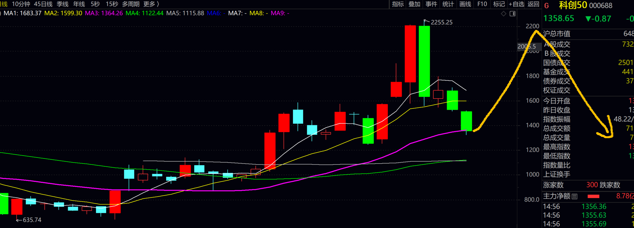The width and height of the screenshot is (634, 228).
Task: Select the 总成交额 row label
Action: pyautogui.click(x=557, y=128)
